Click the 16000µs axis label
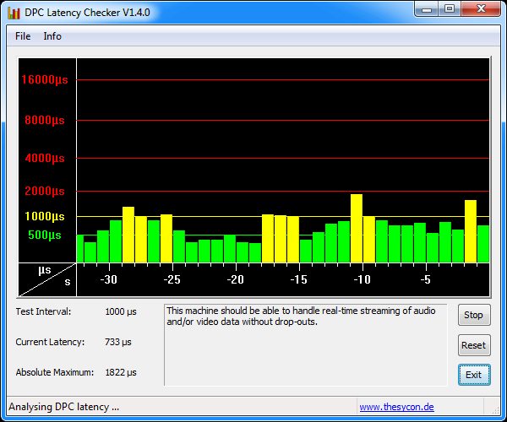Image resolution: width=507 pixels, height=422 pixels. click(45, 79)
